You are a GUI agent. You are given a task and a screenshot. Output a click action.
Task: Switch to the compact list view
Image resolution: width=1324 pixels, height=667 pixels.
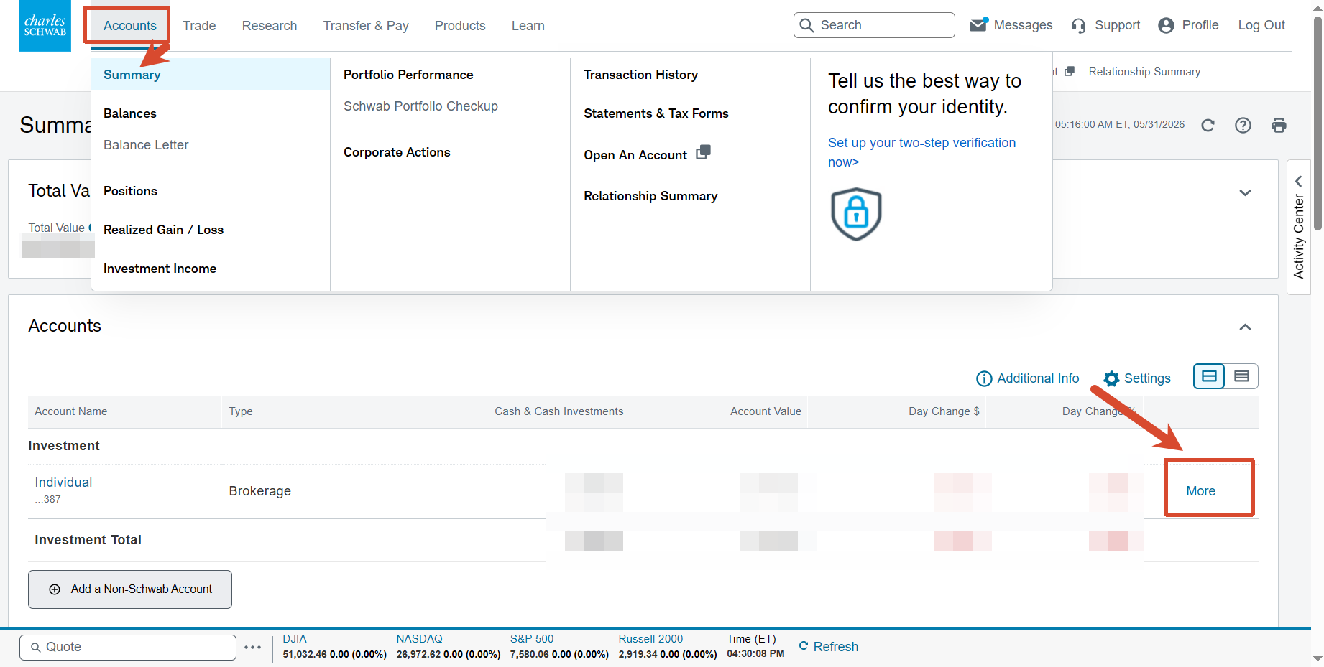coord(1241,376)
